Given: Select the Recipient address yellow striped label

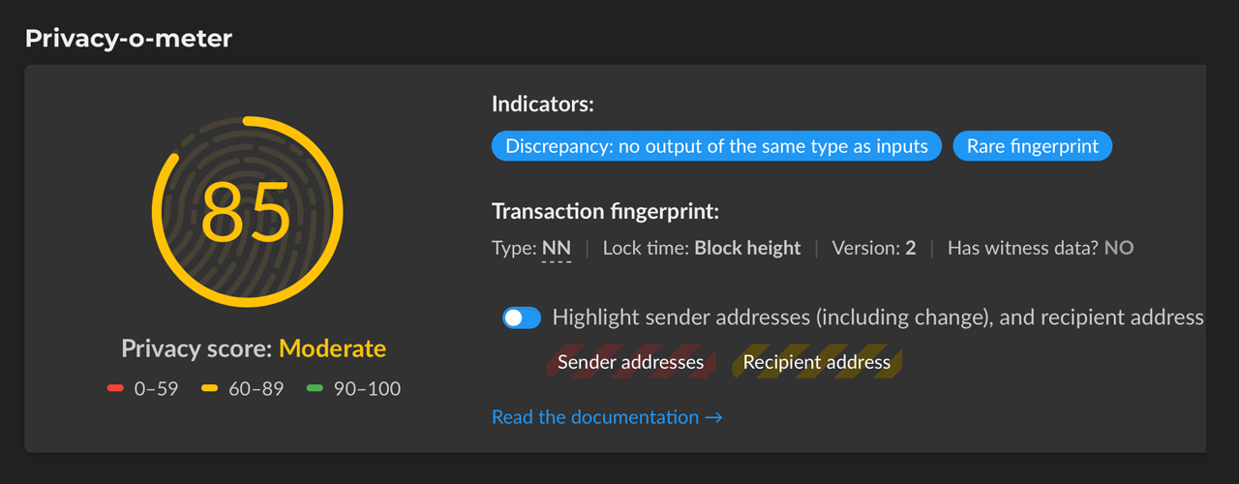Looking at the screenshot, I should [x=817, y=363].
